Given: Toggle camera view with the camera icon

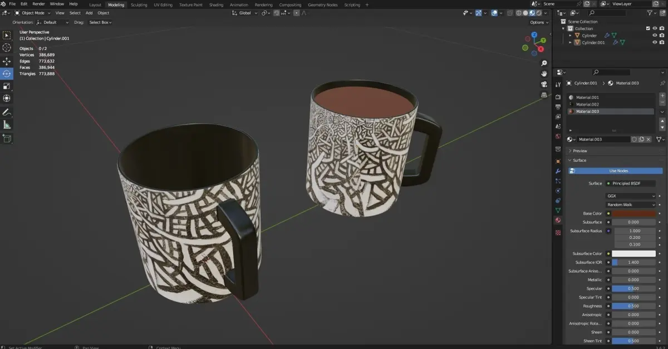Looking at the screenshot, I should point(544,84).
